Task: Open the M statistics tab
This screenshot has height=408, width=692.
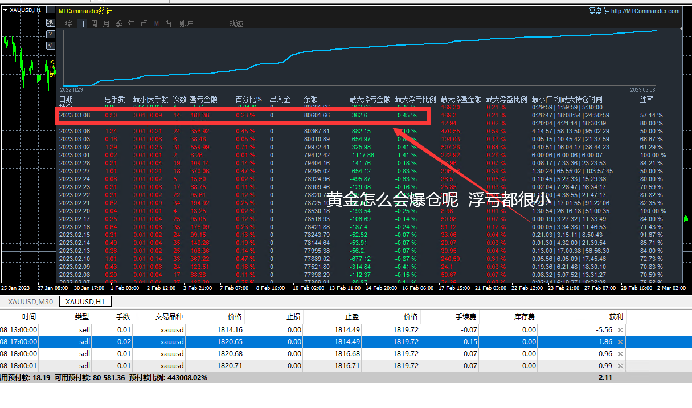Action: click(x=157, y=23)
